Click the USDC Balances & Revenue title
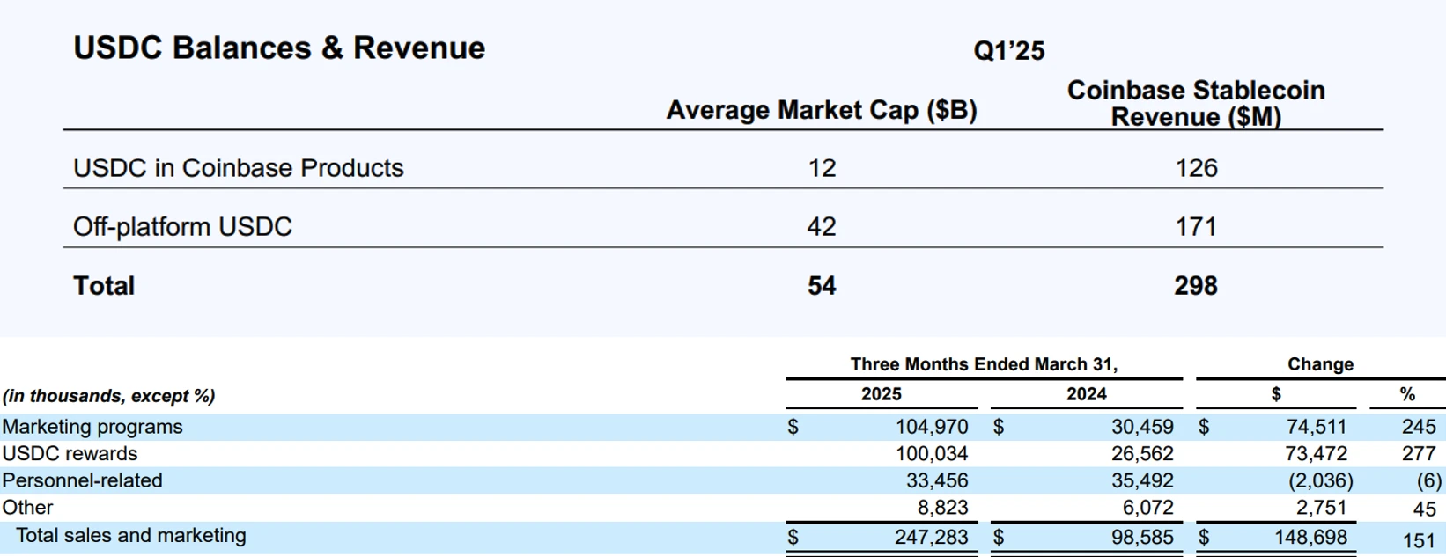1446x557 pixels. [x=278, y=48]
